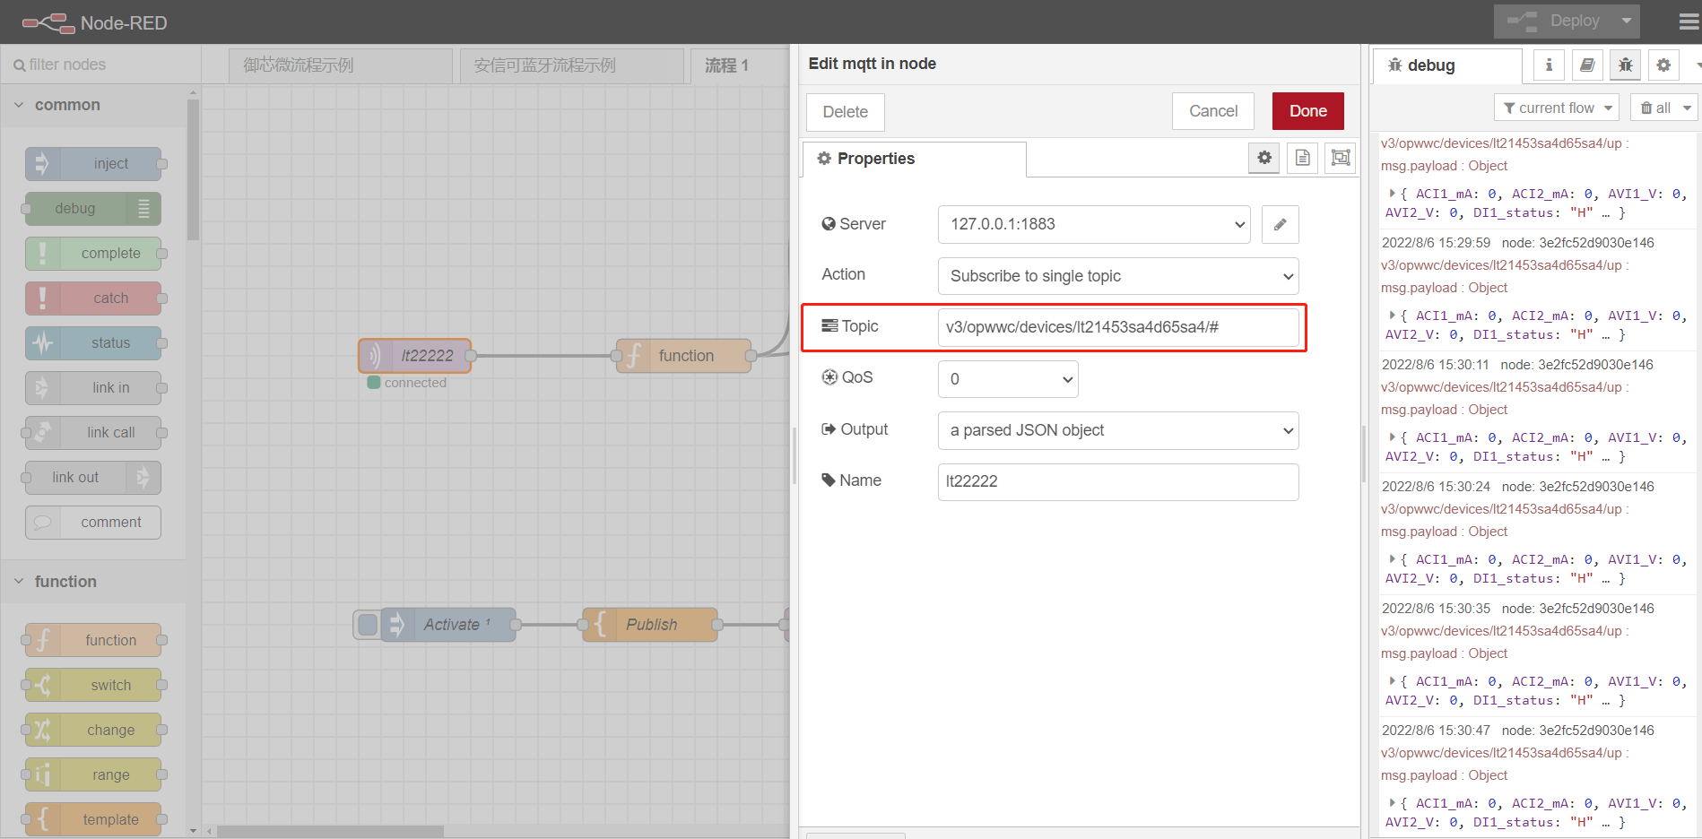Open the main hamburger menu
Screen dimensions: 1702x839
1689,22
